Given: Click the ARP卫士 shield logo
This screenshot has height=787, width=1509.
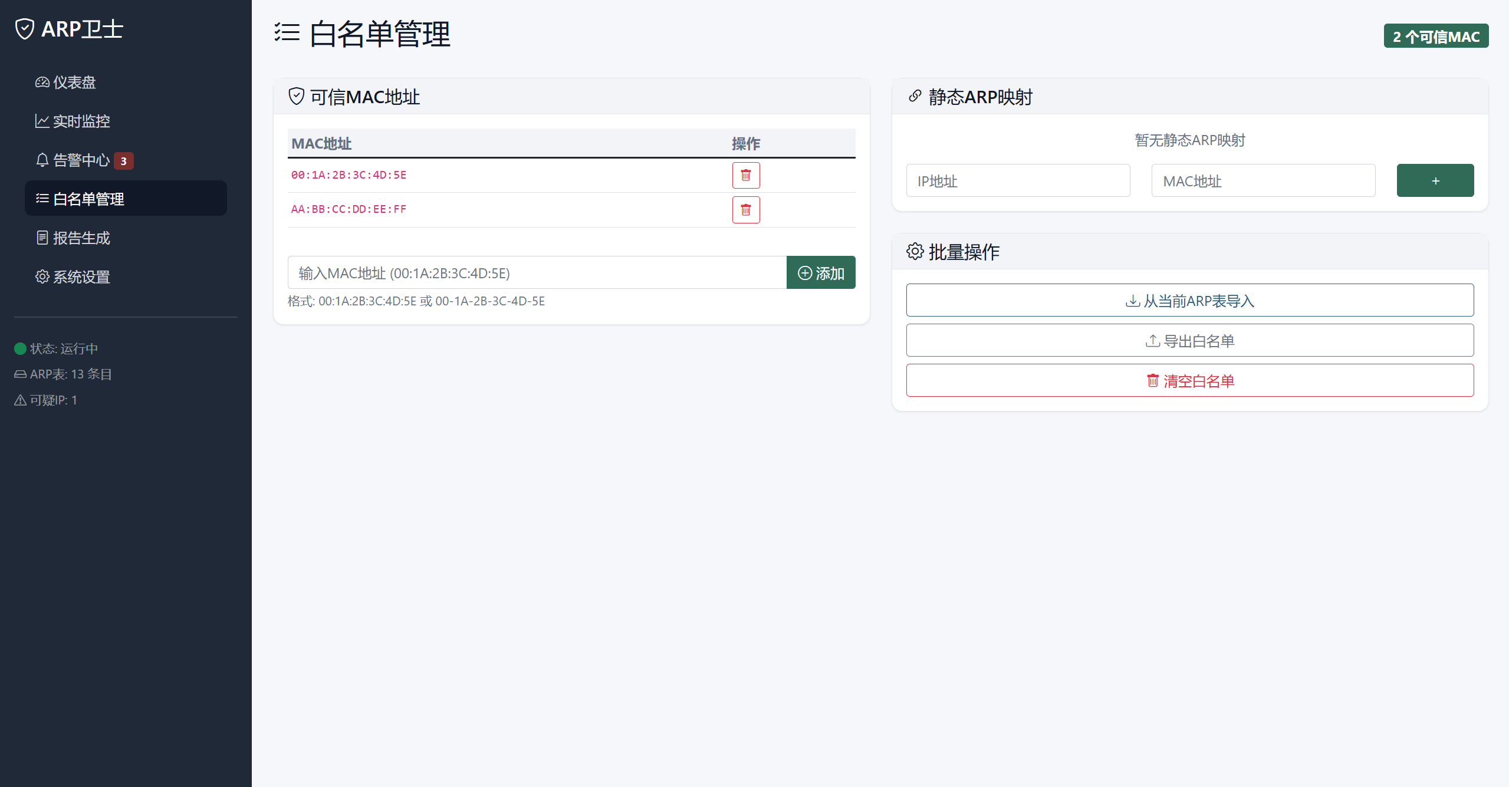Looking at the screenshot, I should click(x=25, y=29).
